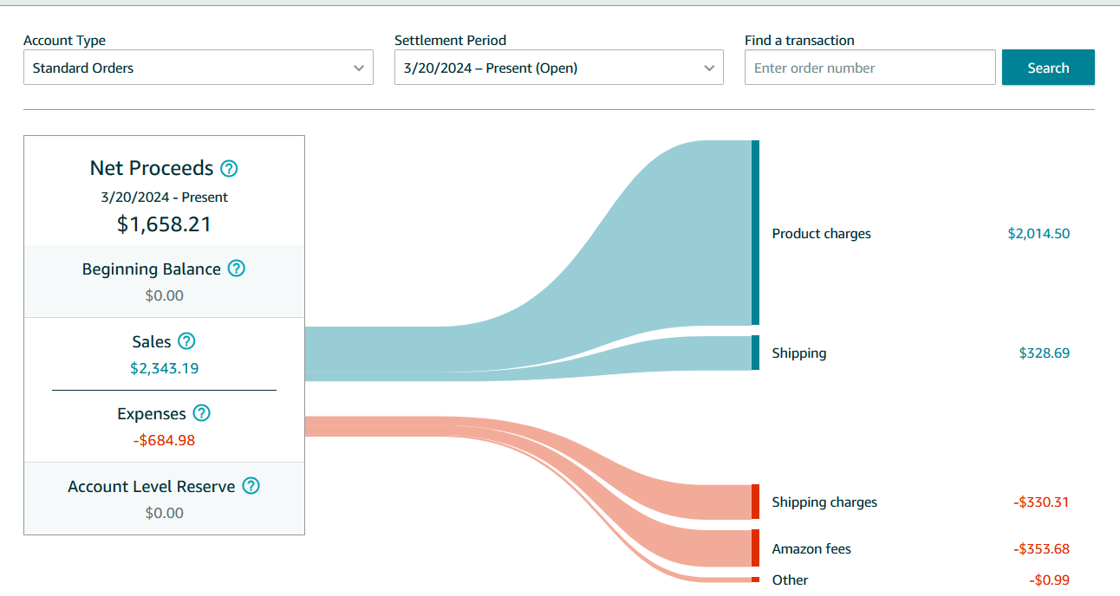Click the teal Product charges bar
The image size is (1120, 596).
point(755,232)
